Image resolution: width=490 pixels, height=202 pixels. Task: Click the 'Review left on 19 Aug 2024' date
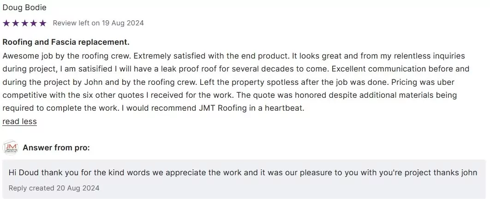coord(98,23)
